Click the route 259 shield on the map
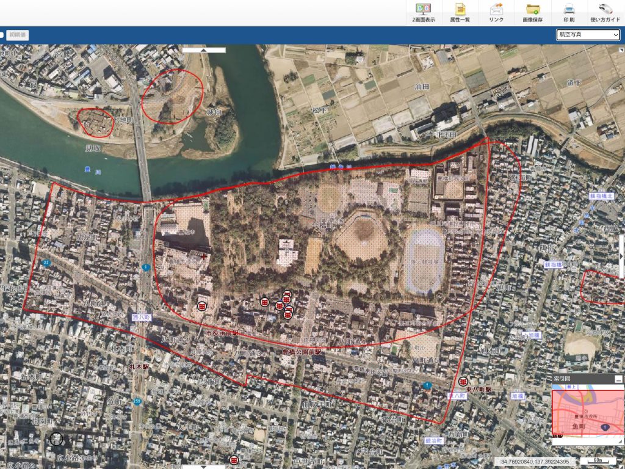Image resolution: width=625 pixels, height=469 pixels. click(137, 402)
